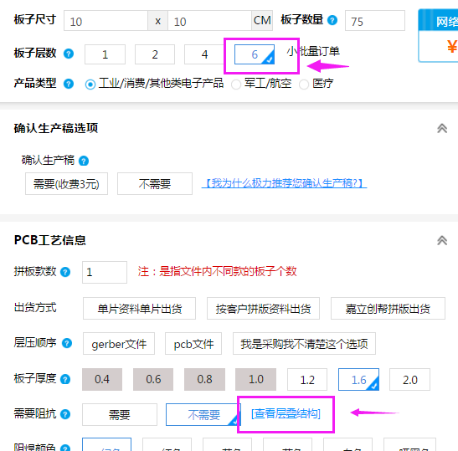Select 医疗 product type radio
This screenshot has height=451, width=458.
tap(304, 85)
